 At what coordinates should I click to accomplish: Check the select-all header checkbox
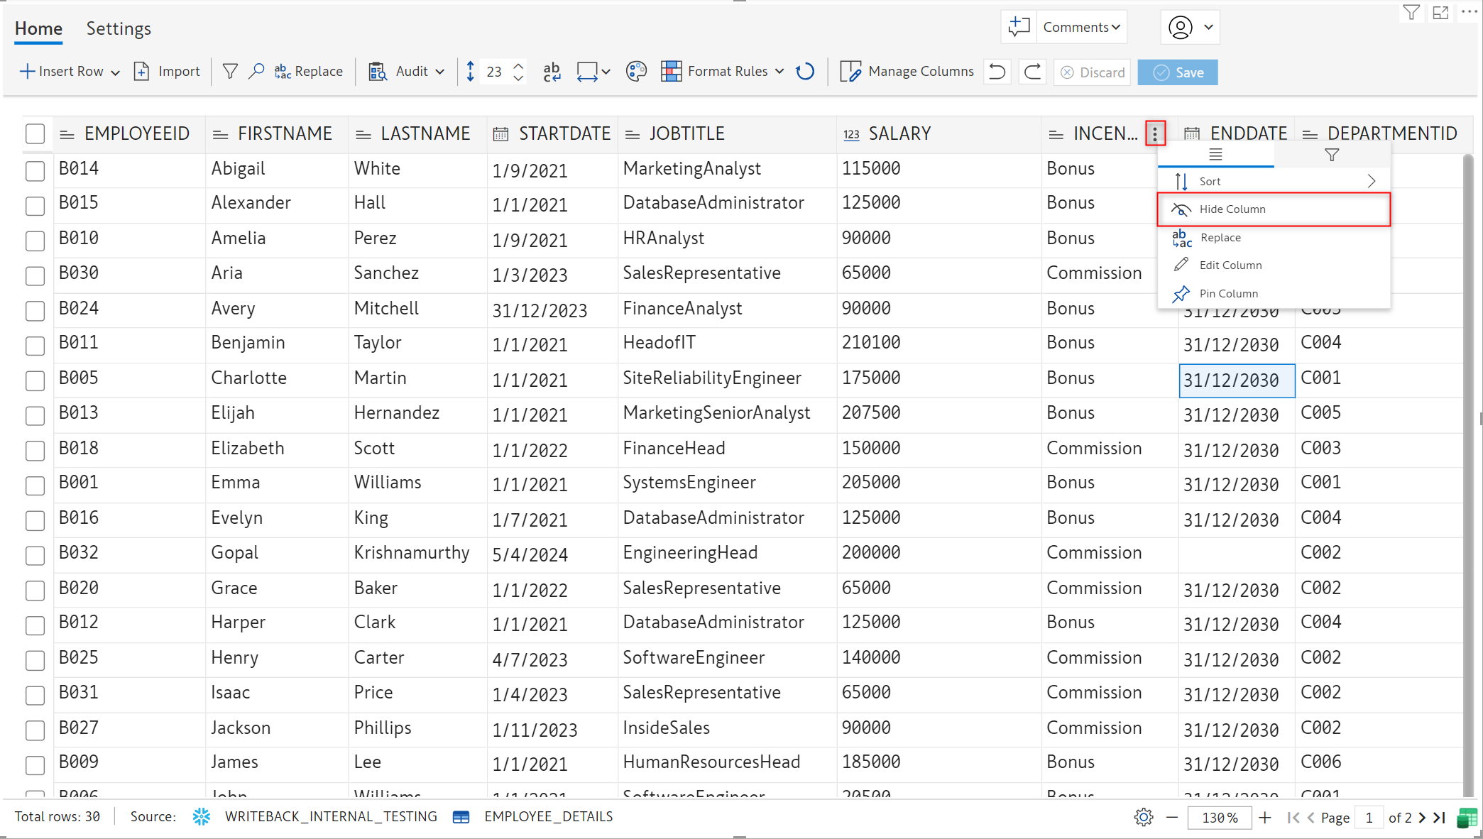[x=35, y=133]
